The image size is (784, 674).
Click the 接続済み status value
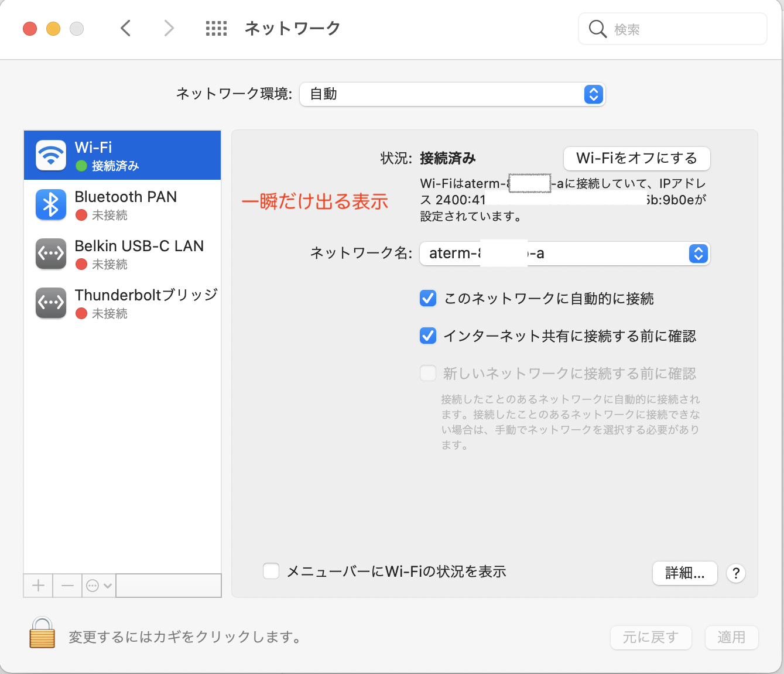point(448,158)
